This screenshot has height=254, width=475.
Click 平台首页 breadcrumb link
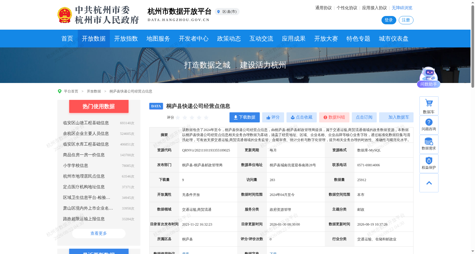pos(71,91)
